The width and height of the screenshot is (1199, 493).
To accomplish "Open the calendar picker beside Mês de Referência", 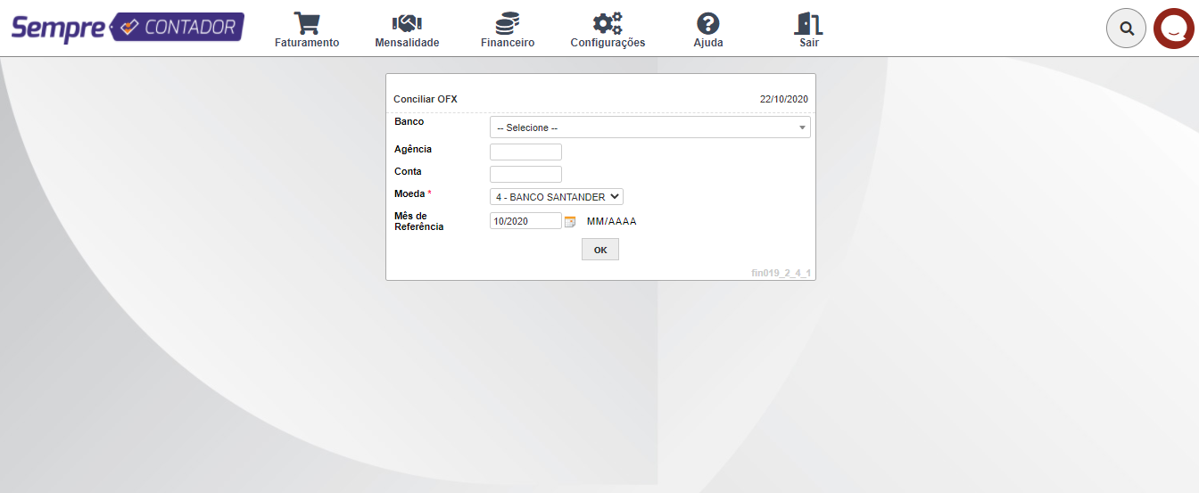I will (570, 222).
